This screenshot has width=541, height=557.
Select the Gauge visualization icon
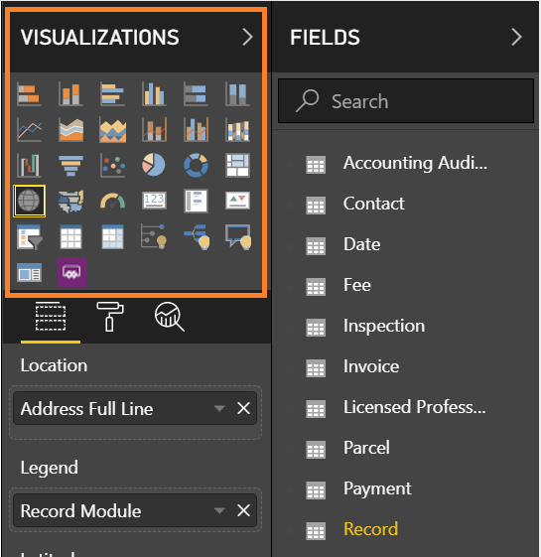pos(112,201)
